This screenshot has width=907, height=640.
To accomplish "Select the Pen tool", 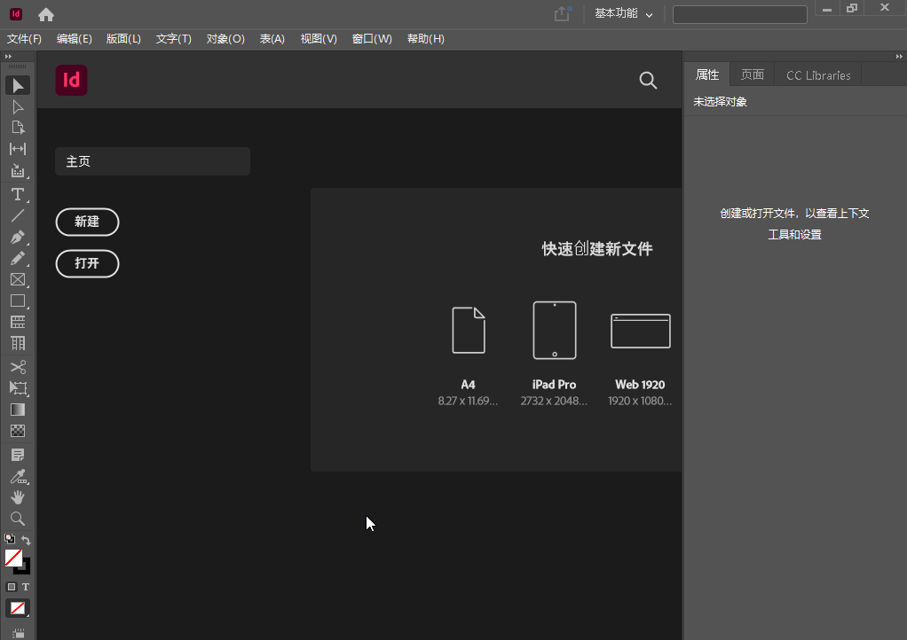I will pos(18,238).
